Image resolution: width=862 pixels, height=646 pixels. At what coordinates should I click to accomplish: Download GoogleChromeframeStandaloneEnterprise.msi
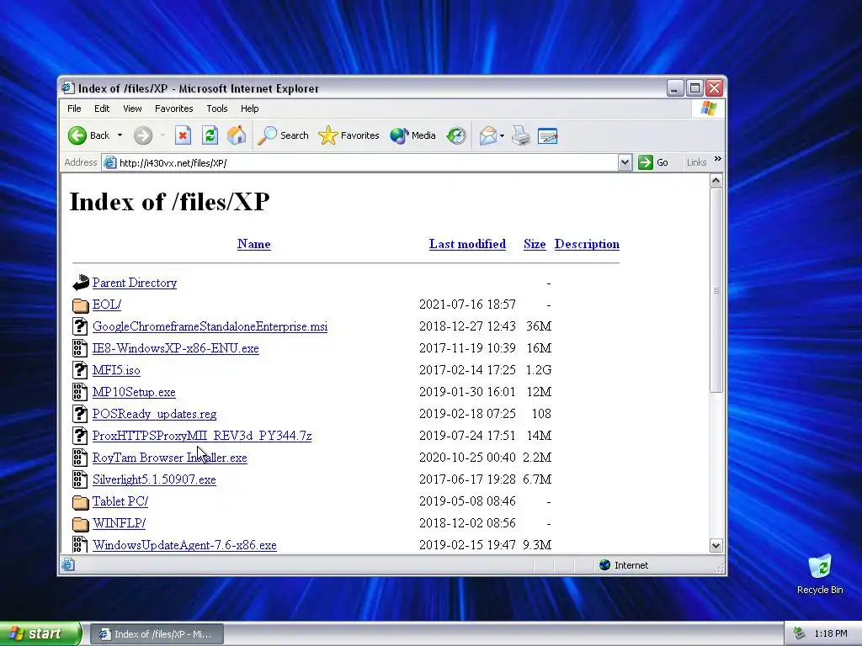point(210,326)
